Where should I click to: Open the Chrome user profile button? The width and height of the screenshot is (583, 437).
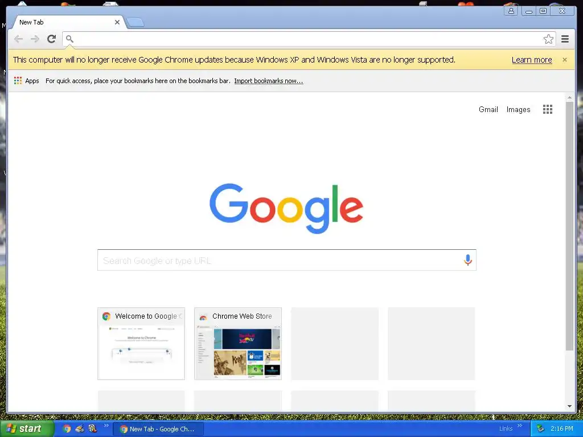(x=511, y=11)
